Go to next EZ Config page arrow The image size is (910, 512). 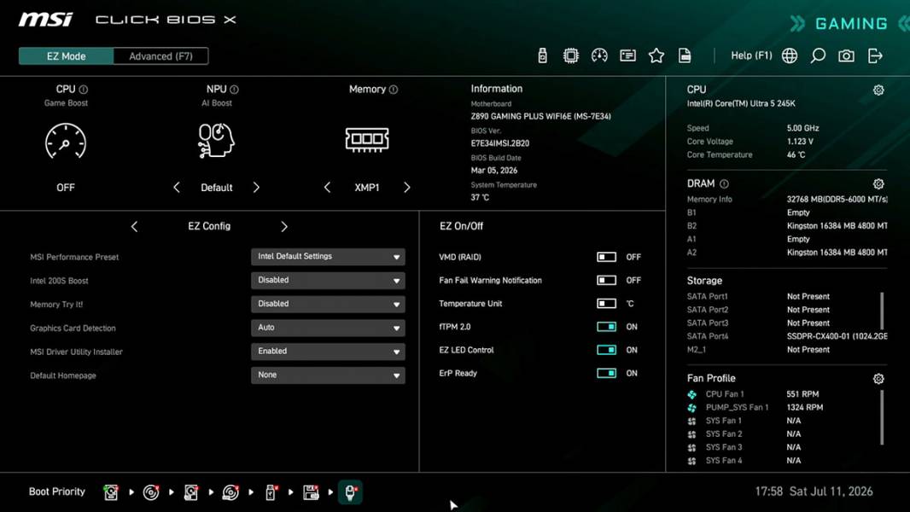pyautogui.click(x=283, y=227)
